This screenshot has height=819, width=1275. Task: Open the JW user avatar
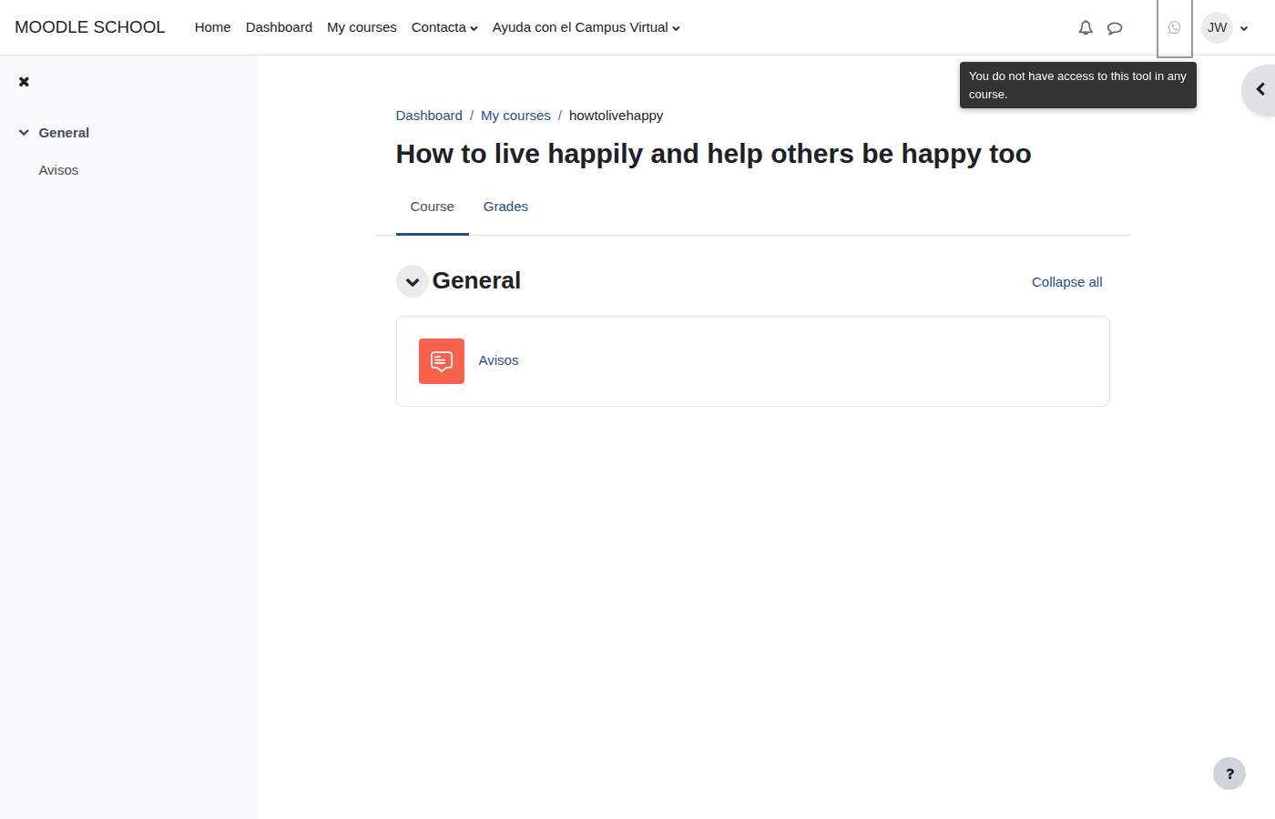tap(1218, 28)
